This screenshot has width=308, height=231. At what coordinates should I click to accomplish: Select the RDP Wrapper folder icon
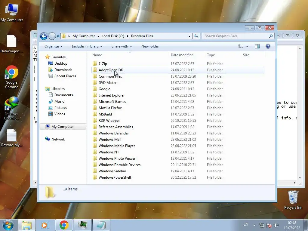pos(95,120)
